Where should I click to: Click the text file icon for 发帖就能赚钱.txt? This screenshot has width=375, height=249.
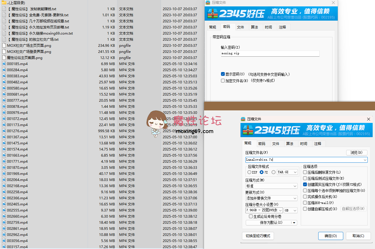click(4, 9)
